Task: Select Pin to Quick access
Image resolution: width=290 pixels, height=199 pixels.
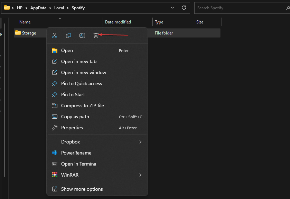Action: (97, 83)
